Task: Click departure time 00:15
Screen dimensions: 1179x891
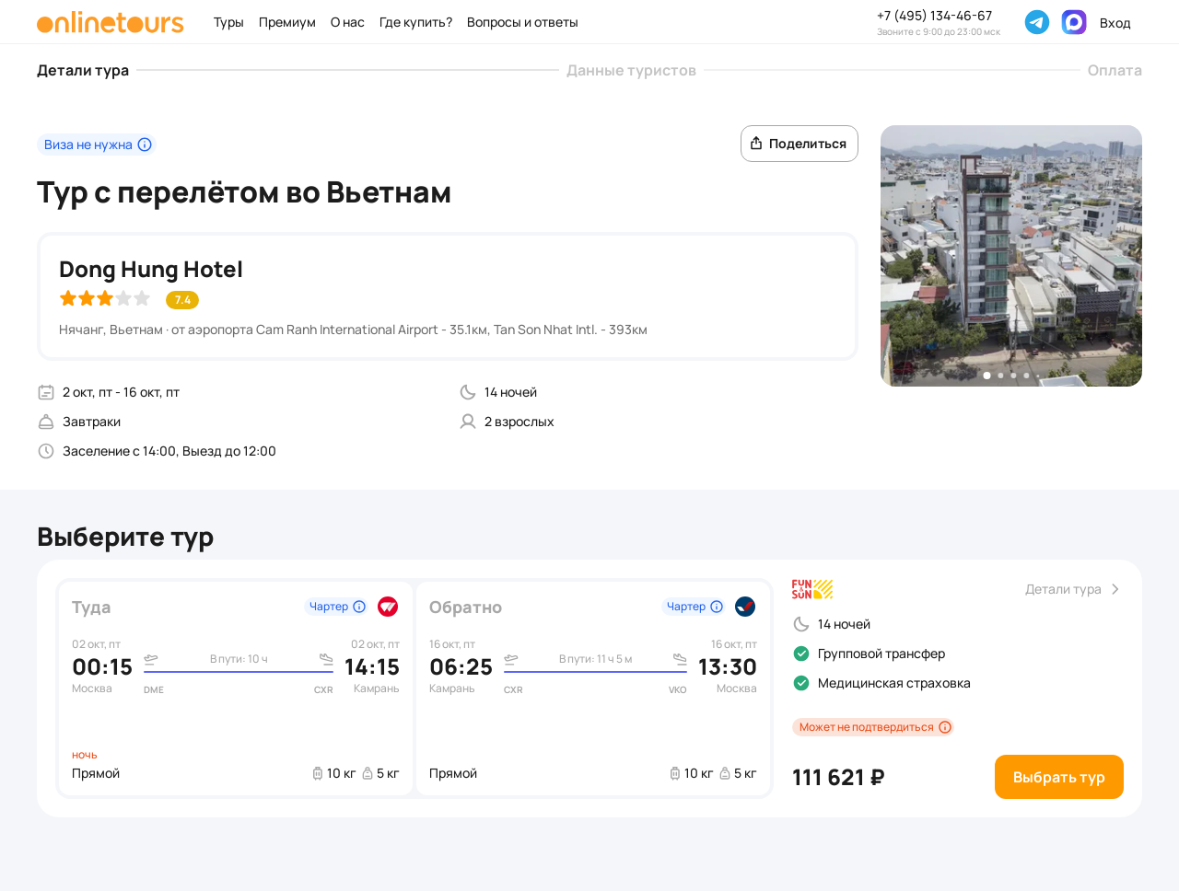Action: pos(102,667)
